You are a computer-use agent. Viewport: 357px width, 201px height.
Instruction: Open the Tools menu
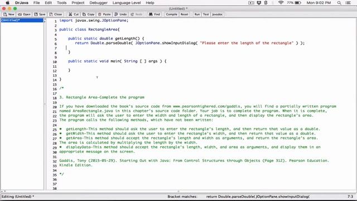click(x=62, y=3)
